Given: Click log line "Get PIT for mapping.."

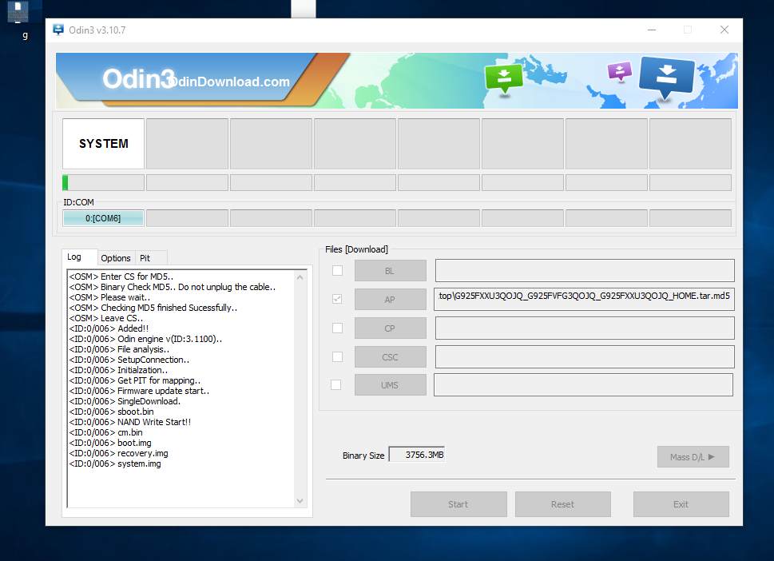Looking at the screenshot, I should pyautogui.click(x=135, y=380).
